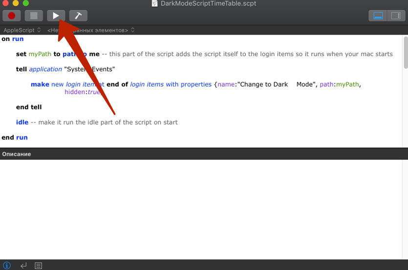Click the 'on run' line
Screen dimensions: 408x270
click(x=13, y=39)
